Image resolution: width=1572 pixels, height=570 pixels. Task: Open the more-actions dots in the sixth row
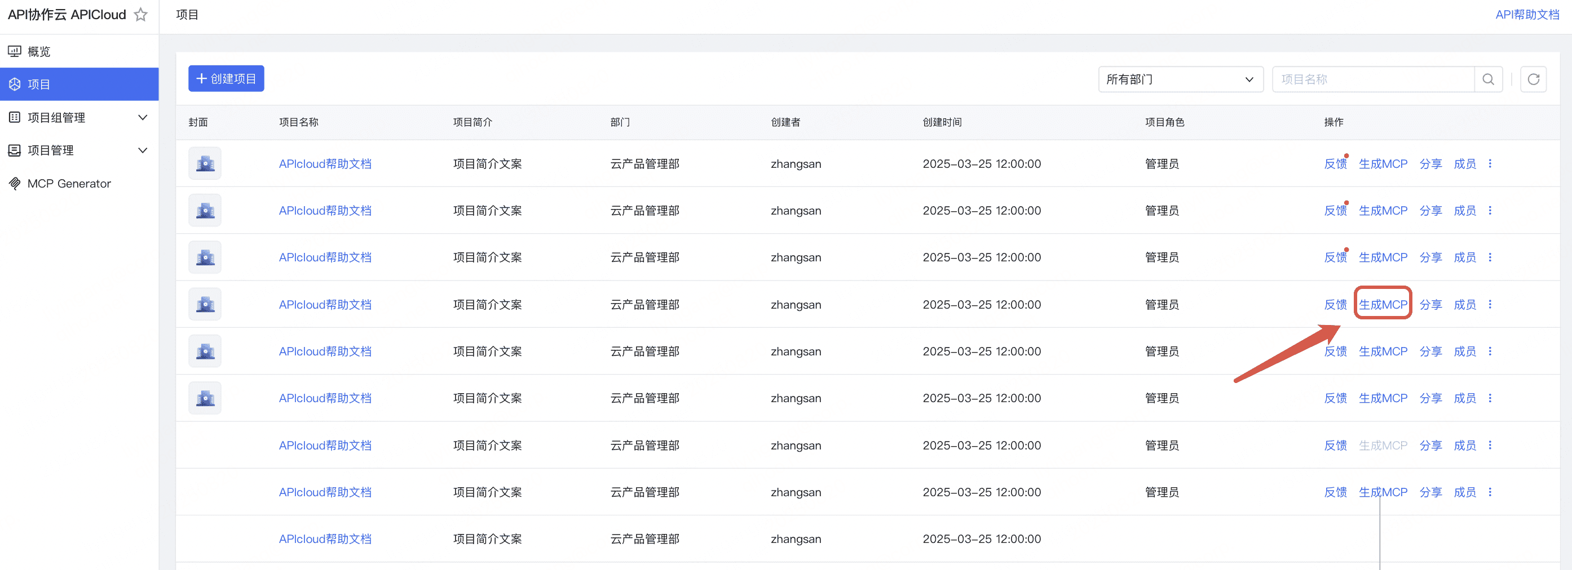click(x=1490, y=398)
